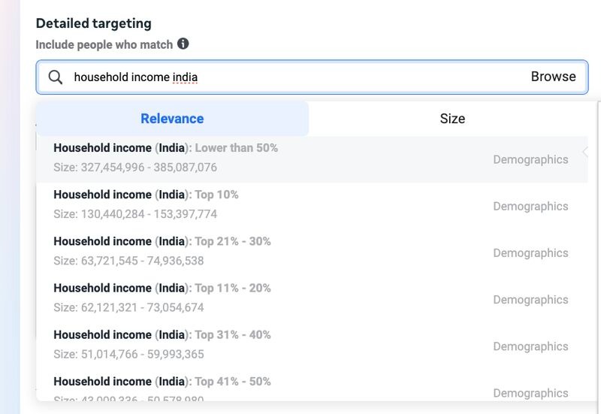Click the info icon beside Include people who match
This screenshot has height=414, width=601.
pyautogui.click(x=183, y=44)
